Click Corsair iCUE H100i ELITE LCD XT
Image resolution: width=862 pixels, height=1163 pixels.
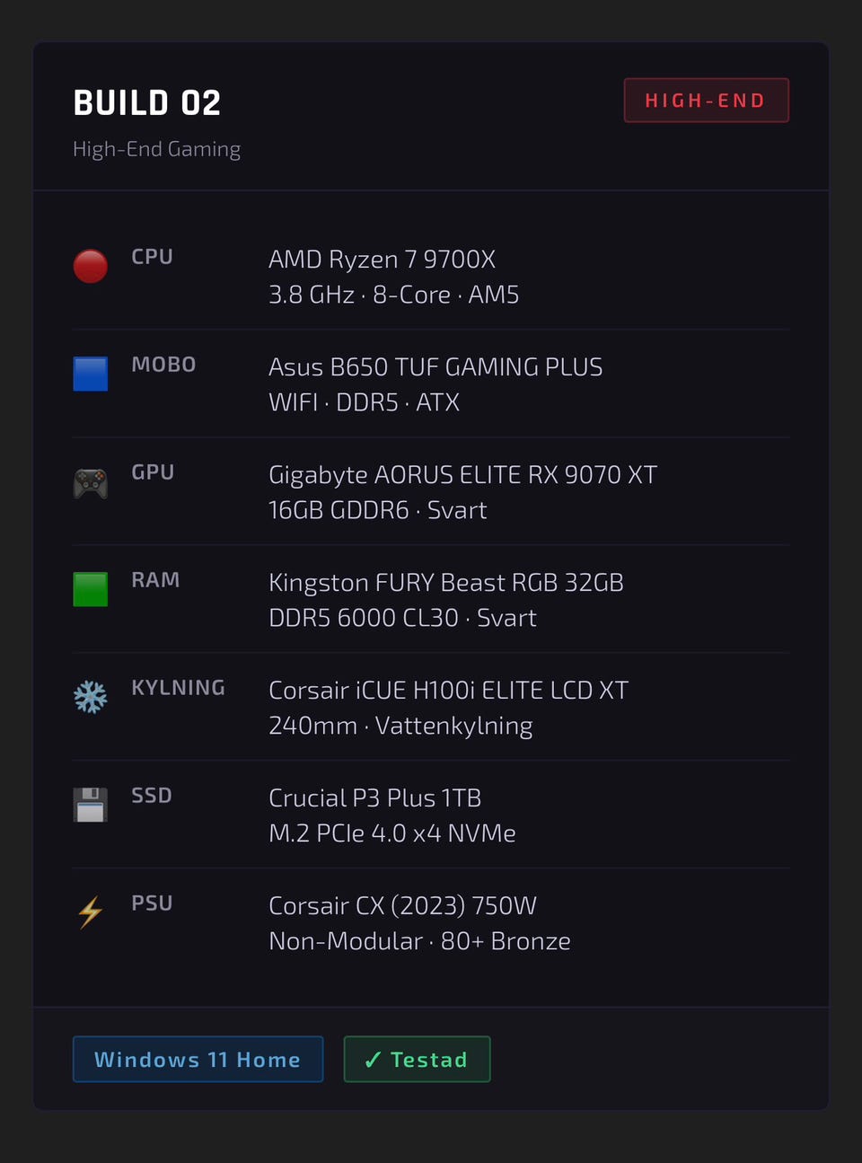point(448,691)
